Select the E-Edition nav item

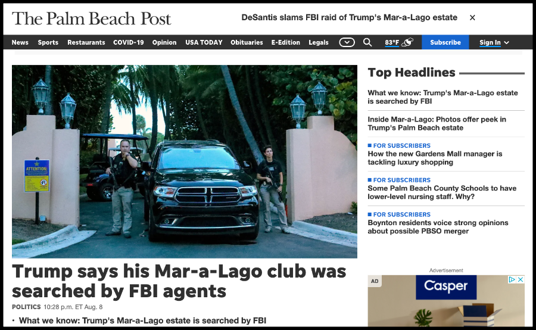pos(285,42)
